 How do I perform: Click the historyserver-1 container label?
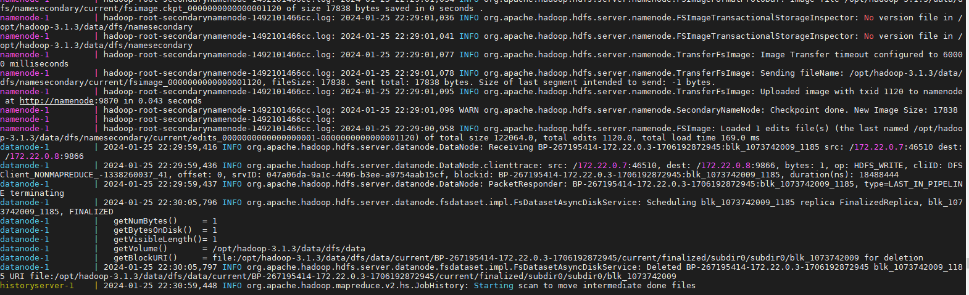coord(37,286)
